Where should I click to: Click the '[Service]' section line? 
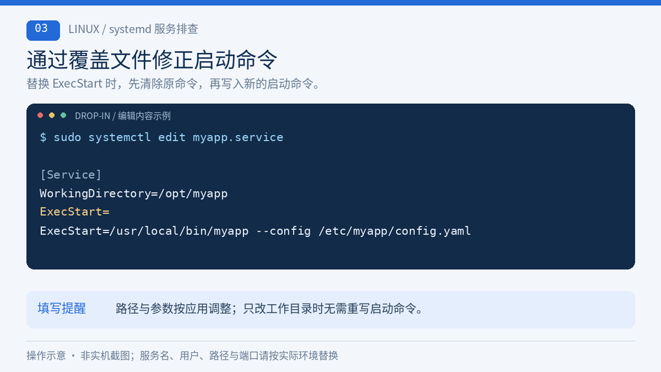[x=70, y=174]
